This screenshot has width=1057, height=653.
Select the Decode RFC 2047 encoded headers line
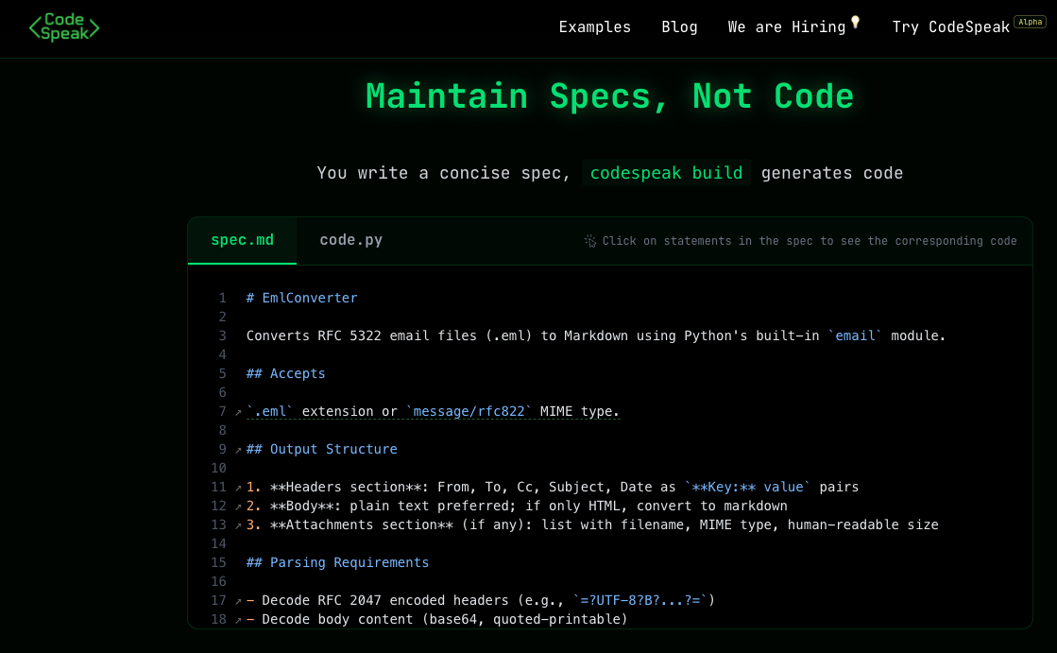(x=480, y=600)
